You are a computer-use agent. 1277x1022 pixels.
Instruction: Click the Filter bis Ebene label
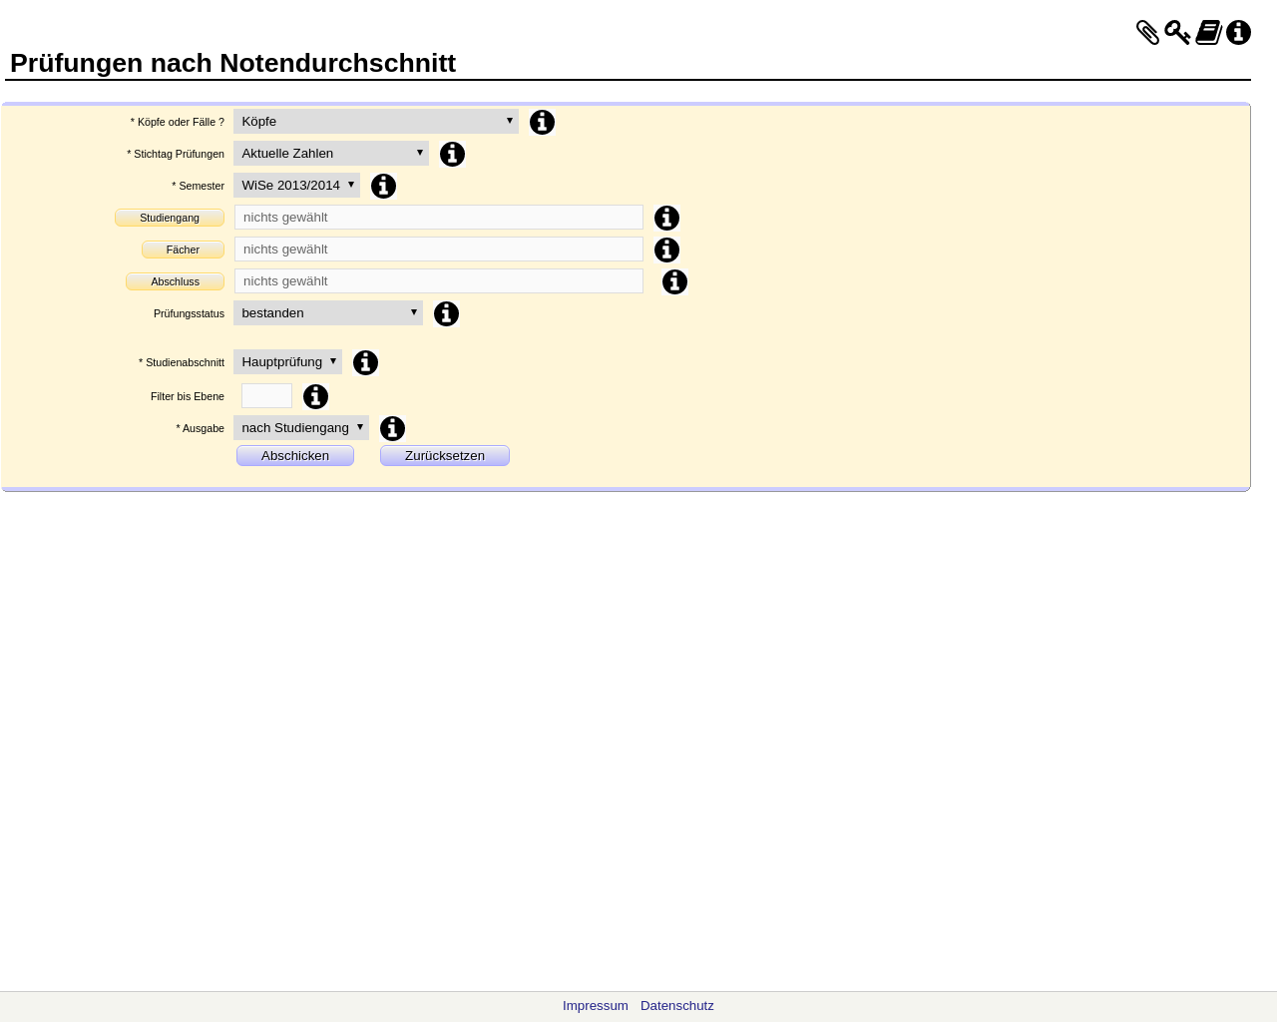[x=188, y=396]
